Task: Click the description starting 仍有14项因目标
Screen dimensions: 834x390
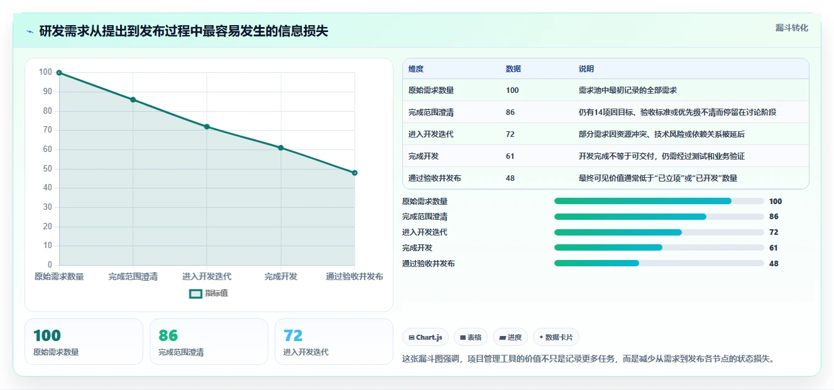Action: [678, 112]
